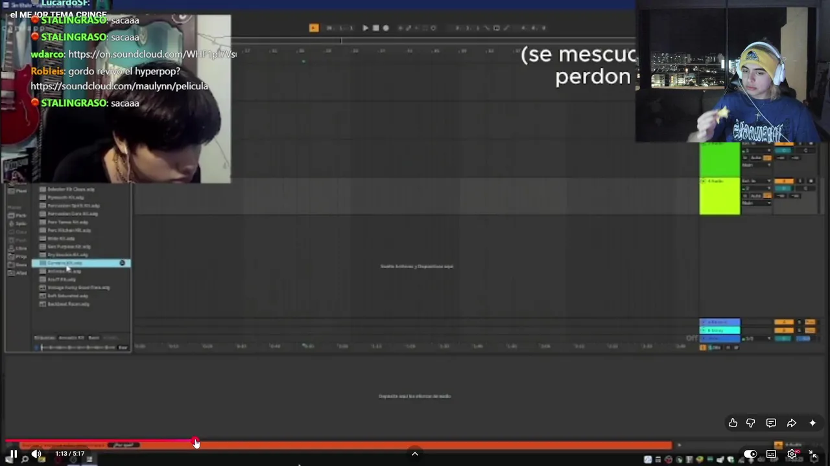830x466 pixels.
Task: Select the cyan B Delay return track
Action: click(x=720, y=330)
